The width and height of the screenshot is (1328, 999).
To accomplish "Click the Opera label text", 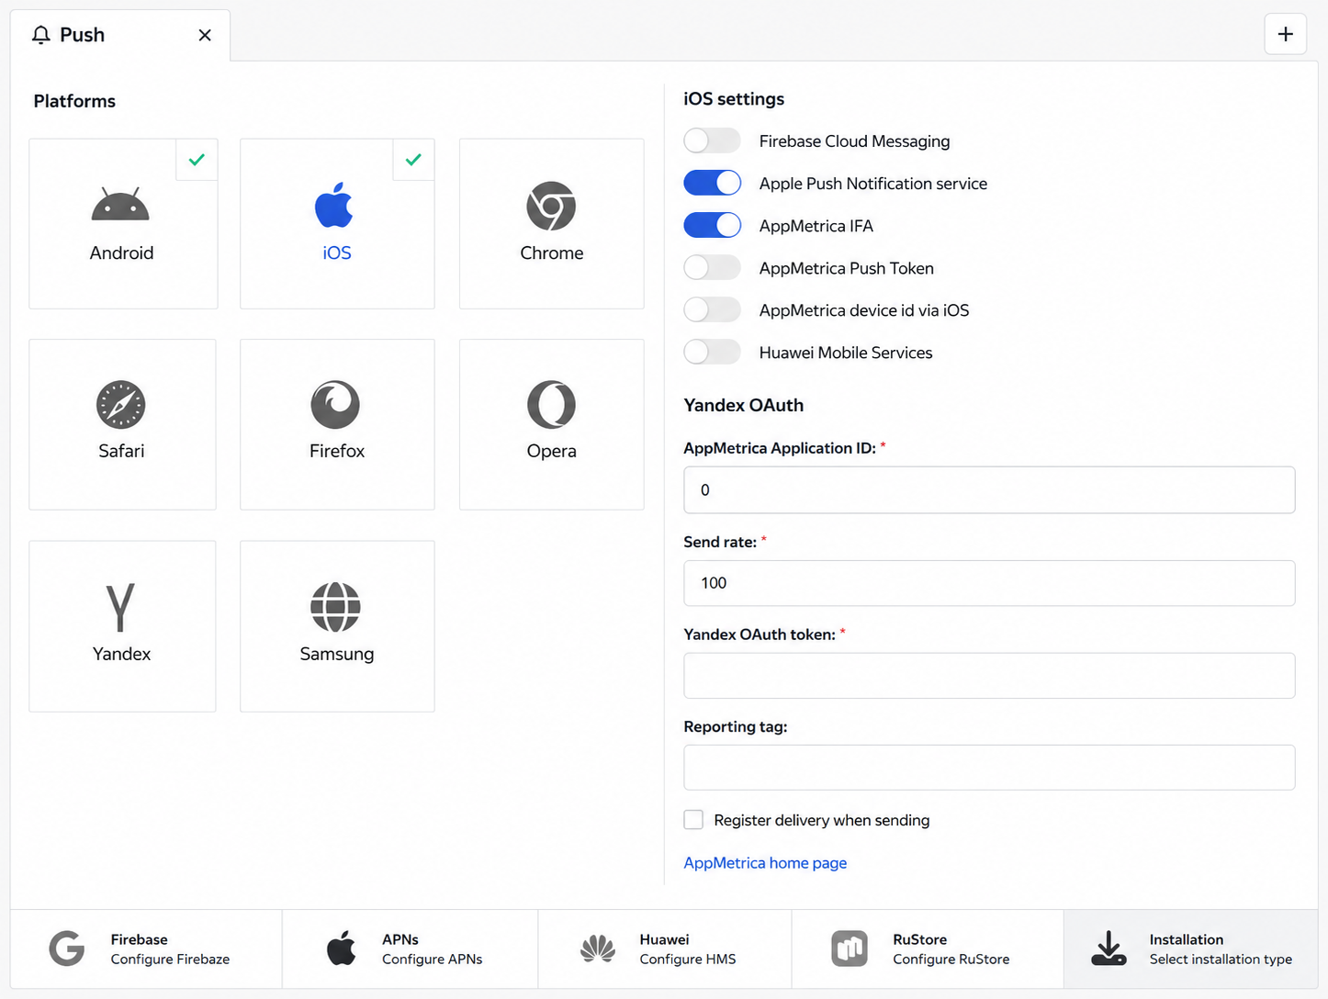I will (x=551, y=451).
